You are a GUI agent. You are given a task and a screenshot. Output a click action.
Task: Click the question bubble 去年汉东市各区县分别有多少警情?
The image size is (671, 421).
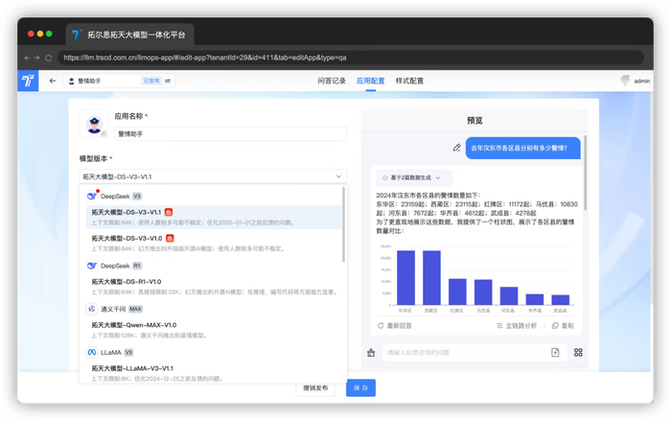(x=523, y=148)
